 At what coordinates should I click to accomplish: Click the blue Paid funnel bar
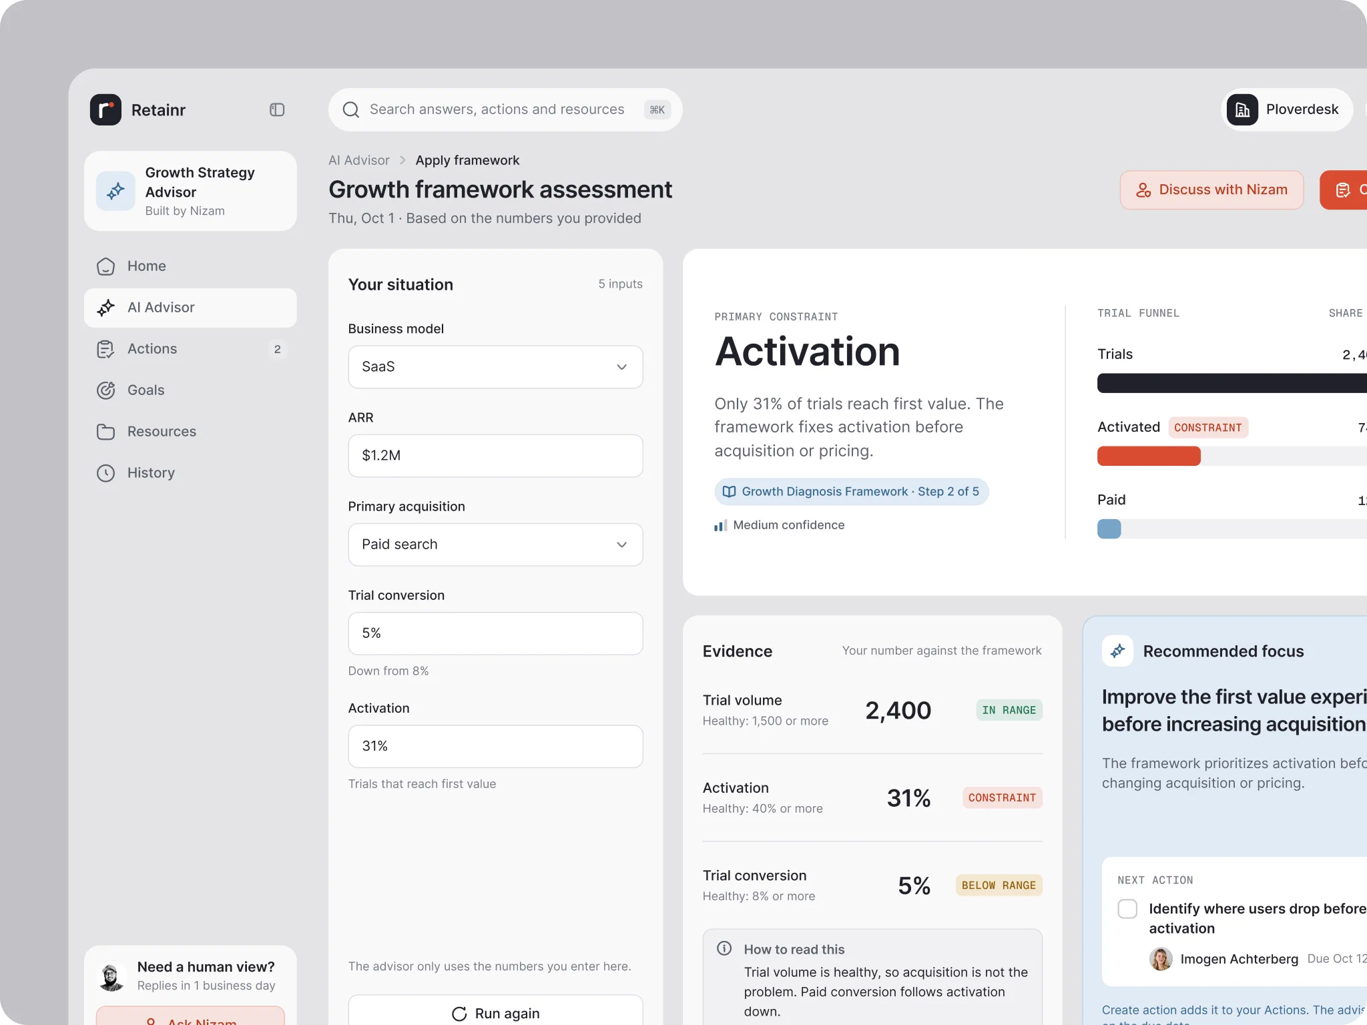pos(1109,529)
